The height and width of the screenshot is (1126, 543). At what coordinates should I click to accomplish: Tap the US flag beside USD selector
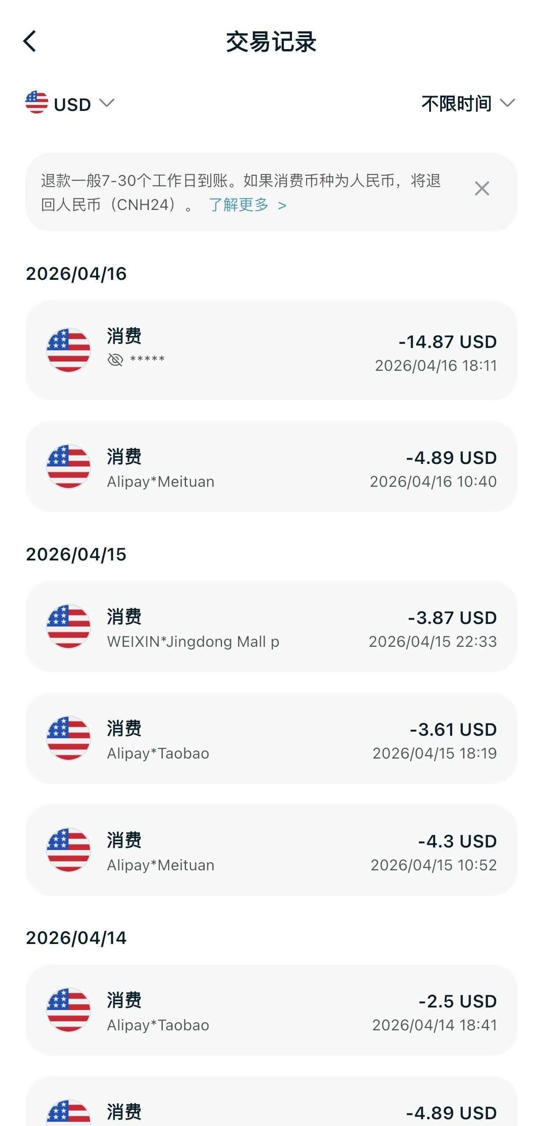click(x=37, y=102)
